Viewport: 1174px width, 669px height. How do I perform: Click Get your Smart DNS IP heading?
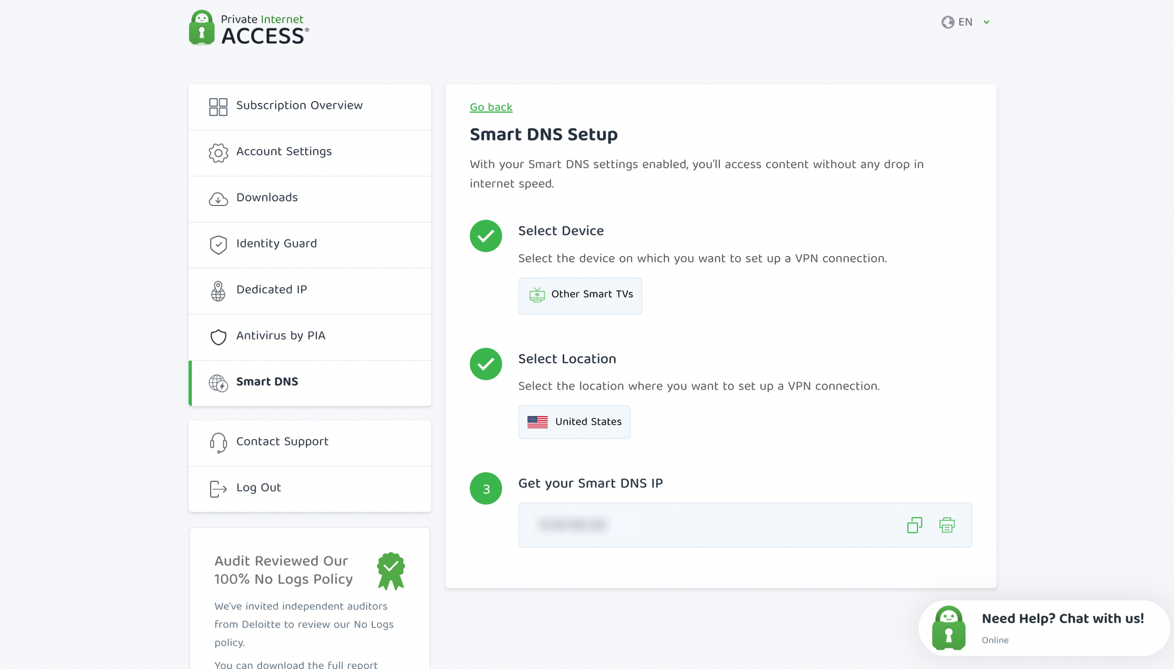(x=590, y=483)
